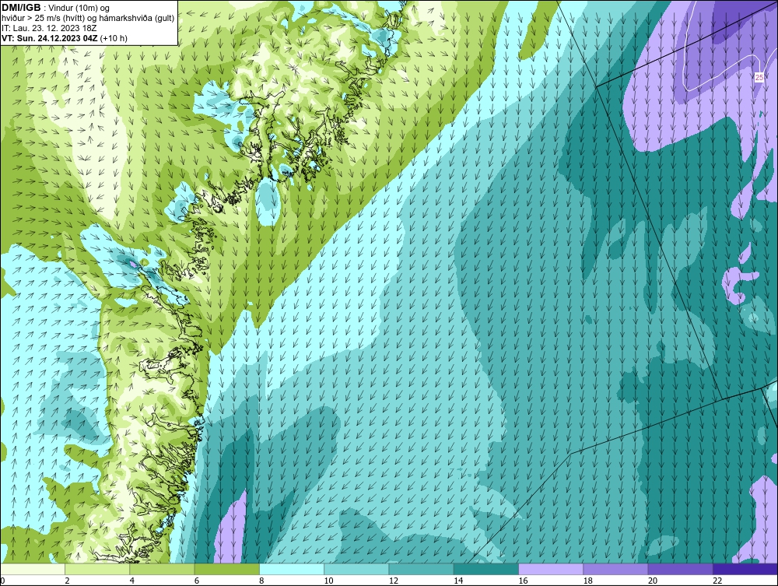Click the legend scale value "22"
Viewport: 778px width, 586px height.
pyautogui.click(x=717, y=581)
